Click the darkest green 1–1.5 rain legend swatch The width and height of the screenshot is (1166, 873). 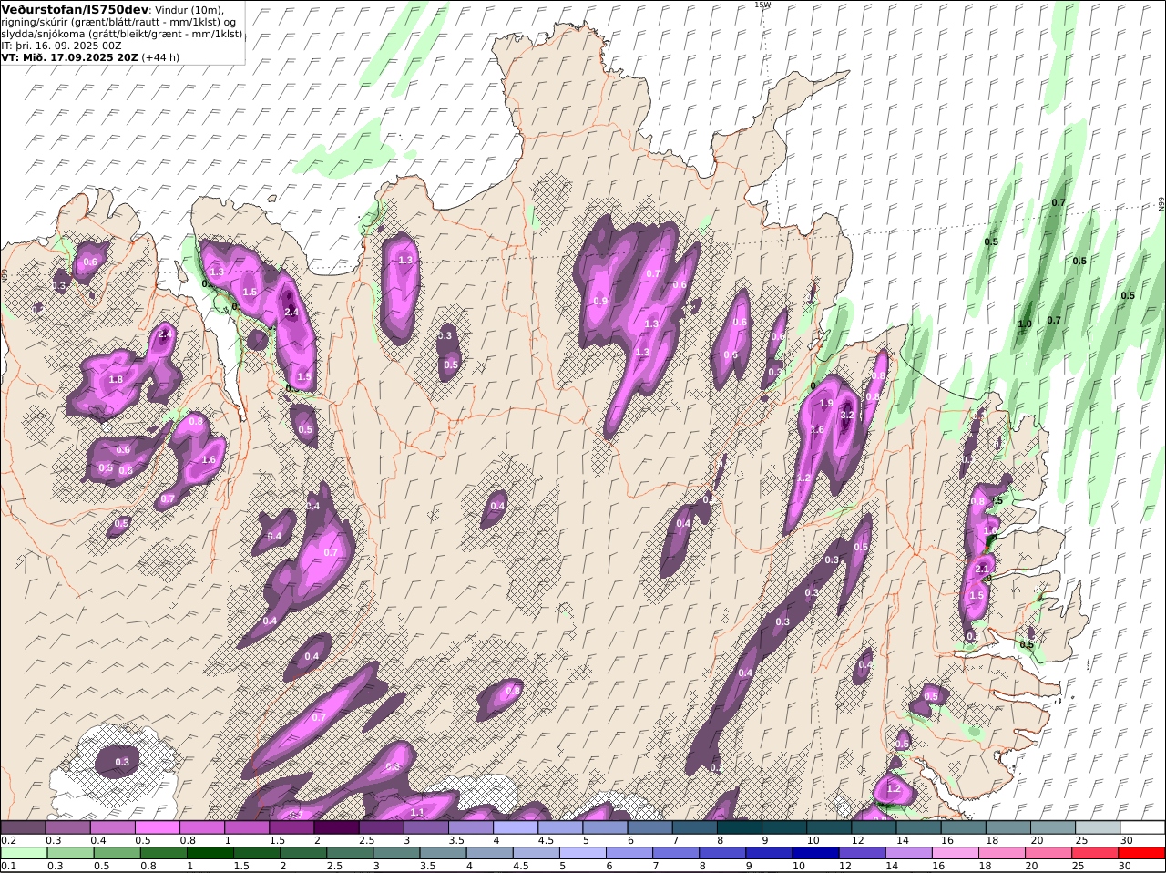point(210,853)
